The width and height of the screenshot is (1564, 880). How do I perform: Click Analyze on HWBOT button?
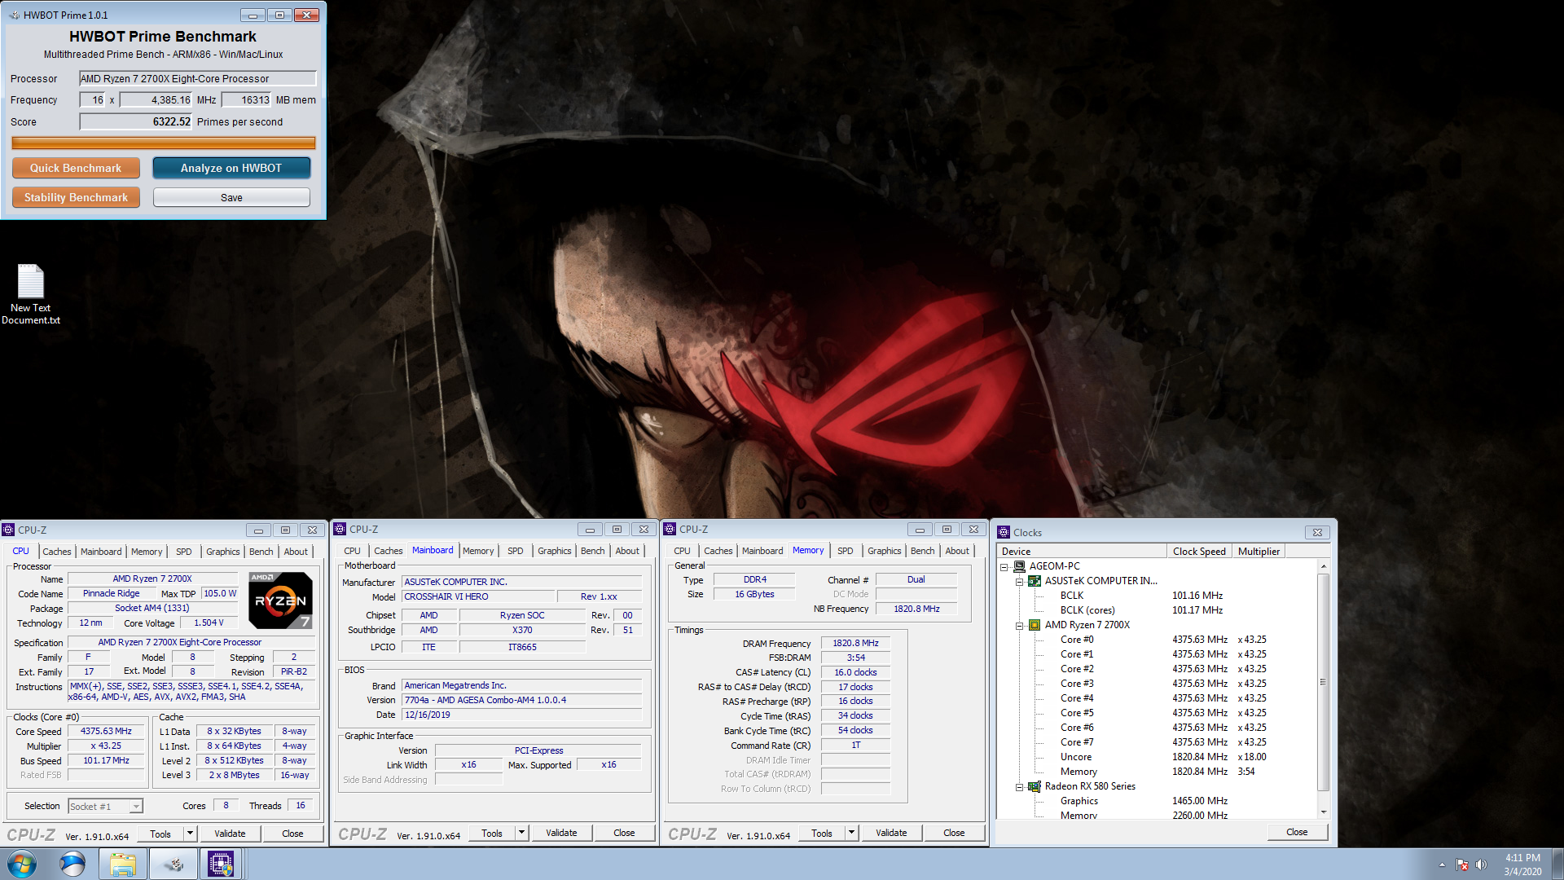click(x=231, y=168)
